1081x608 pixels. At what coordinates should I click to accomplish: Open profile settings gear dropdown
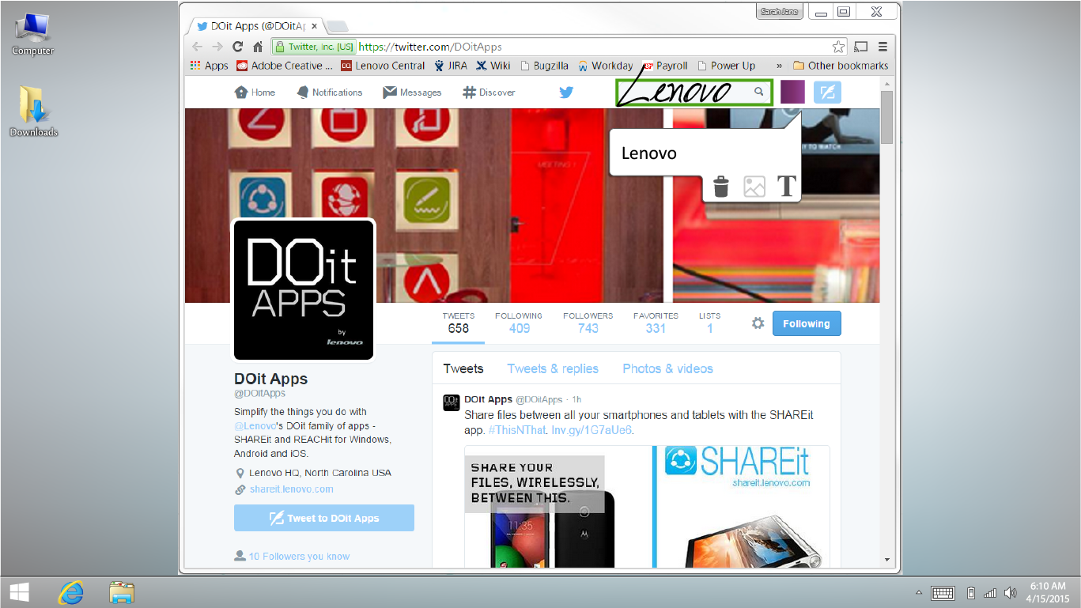pos(758,323)
